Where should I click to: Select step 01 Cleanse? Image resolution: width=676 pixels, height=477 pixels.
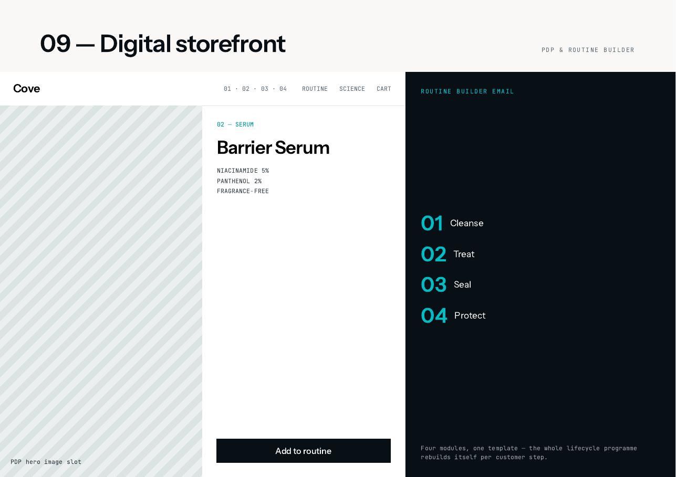pos(452,224)
